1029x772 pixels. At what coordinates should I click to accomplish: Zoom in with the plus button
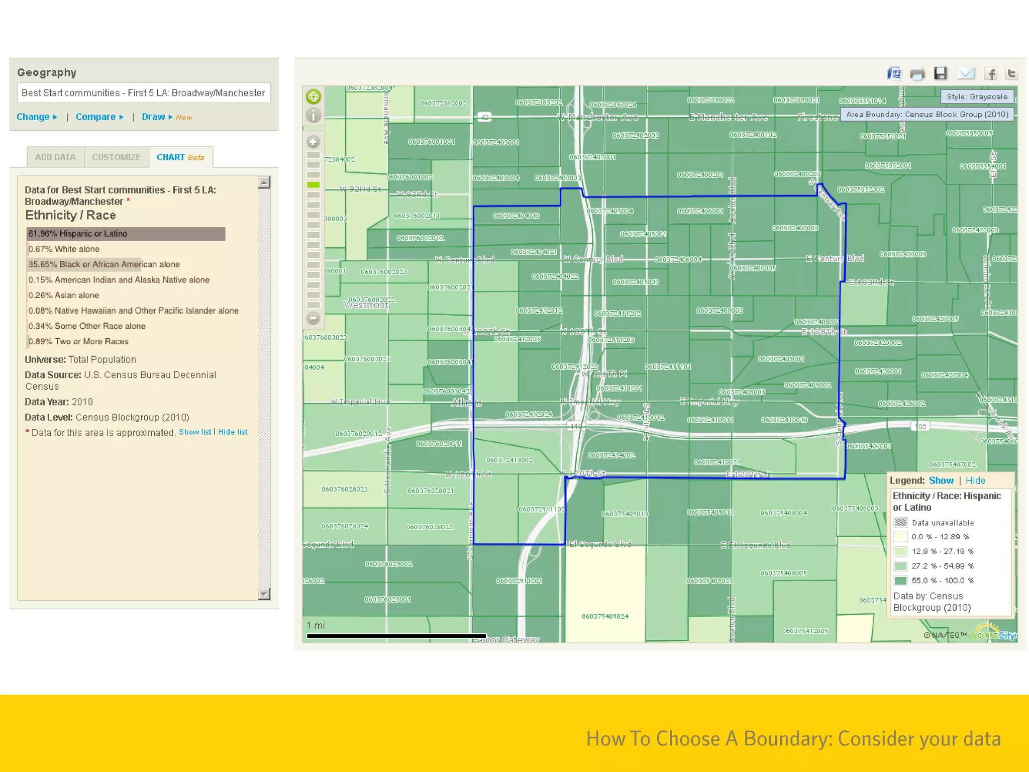click(314, 142)
